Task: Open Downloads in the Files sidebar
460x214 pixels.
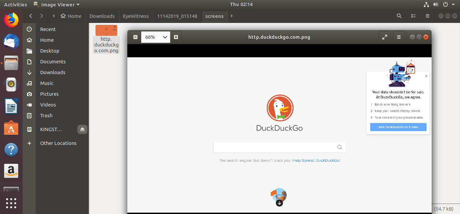Action: coord(56,72)
